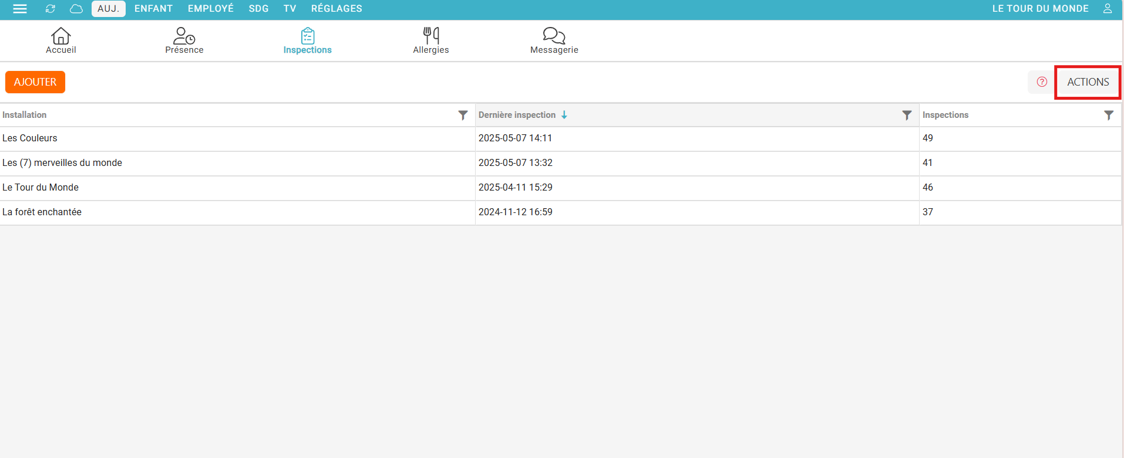The width and height of the screenshot is (1124, 458).
Task: Open the hamburger menu icon
Action: (20, 9)
